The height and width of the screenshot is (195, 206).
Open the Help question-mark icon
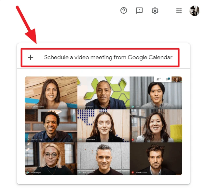pyautogui.click(x=124, y=11)
